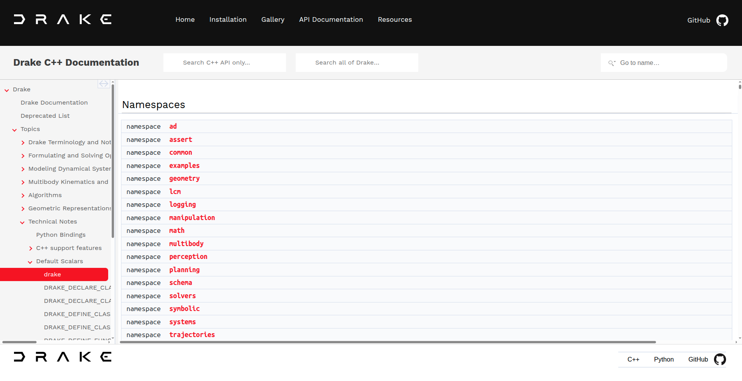Click the magnifier icon in Go to name
Image resolution: width=742 pixels, height=381 pixels.
coord(612,63)
